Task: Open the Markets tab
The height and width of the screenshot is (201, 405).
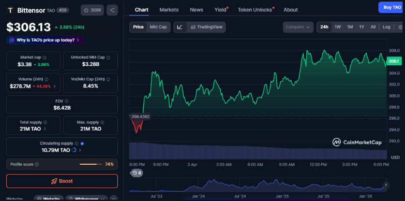Action: [169, 10]
